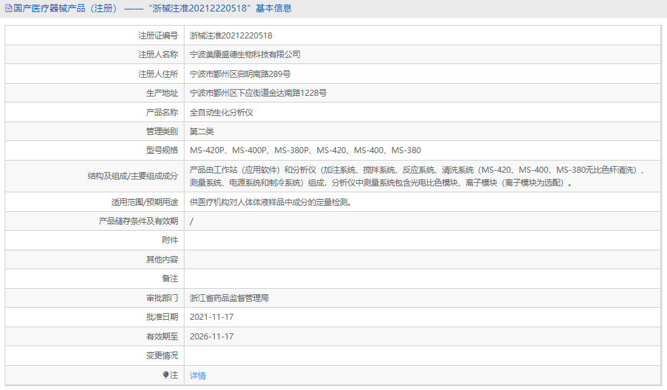Click the 生产地址 label cell
667x390 pixels.
click(x=95, y=93)
